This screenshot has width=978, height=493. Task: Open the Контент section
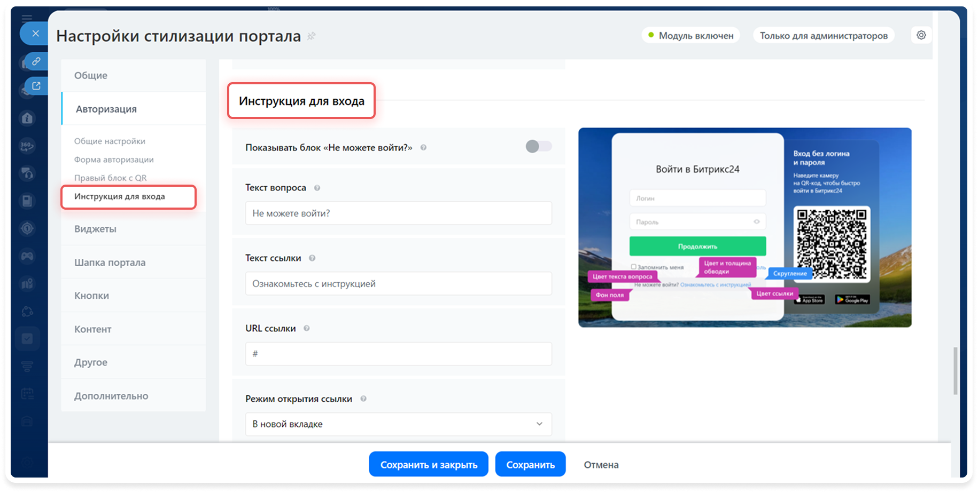coord(134,329)
